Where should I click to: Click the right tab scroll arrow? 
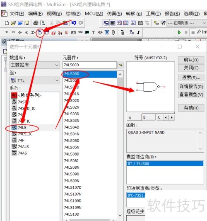[171, 117]
